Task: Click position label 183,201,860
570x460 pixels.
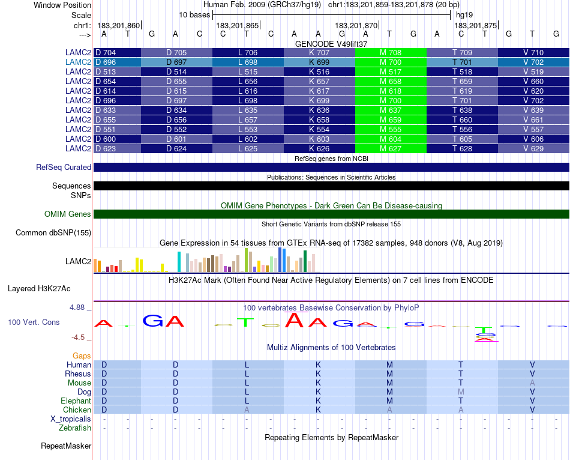Action: [119, 25]
